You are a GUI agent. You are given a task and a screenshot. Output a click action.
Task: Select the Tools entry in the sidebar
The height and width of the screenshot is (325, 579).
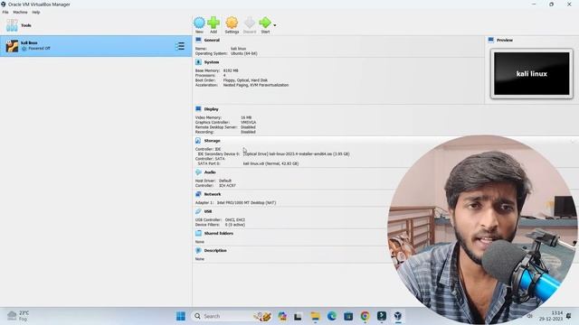point(96,25)
